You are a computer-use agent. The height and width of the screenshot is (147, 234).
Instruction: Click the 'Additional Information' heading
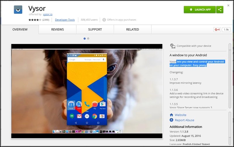click(186, 127)
